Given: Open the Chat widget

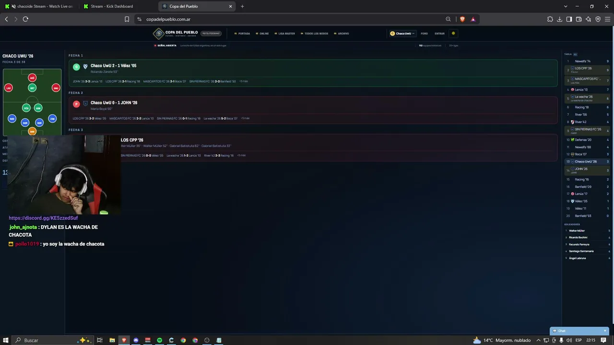Looking at the screenshot, I should point(579,331).
